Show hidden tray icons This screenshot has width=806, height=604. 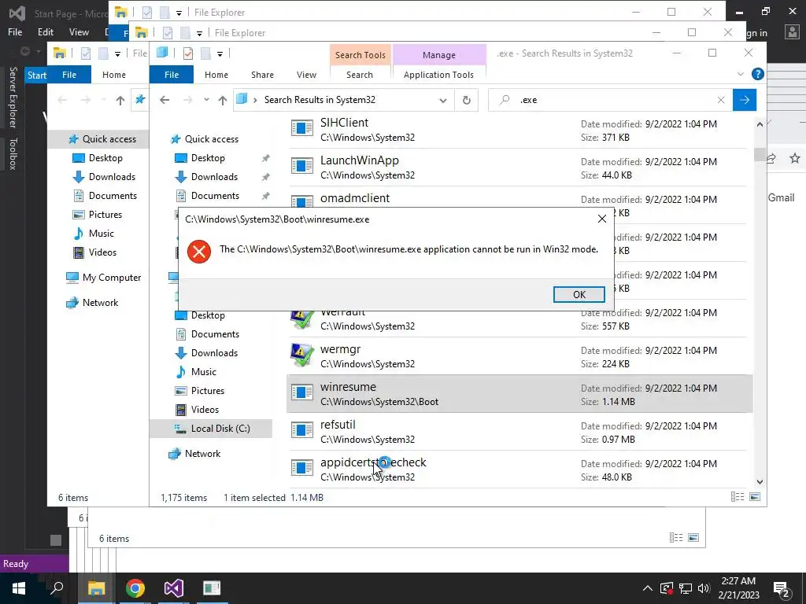pos(648,588)
